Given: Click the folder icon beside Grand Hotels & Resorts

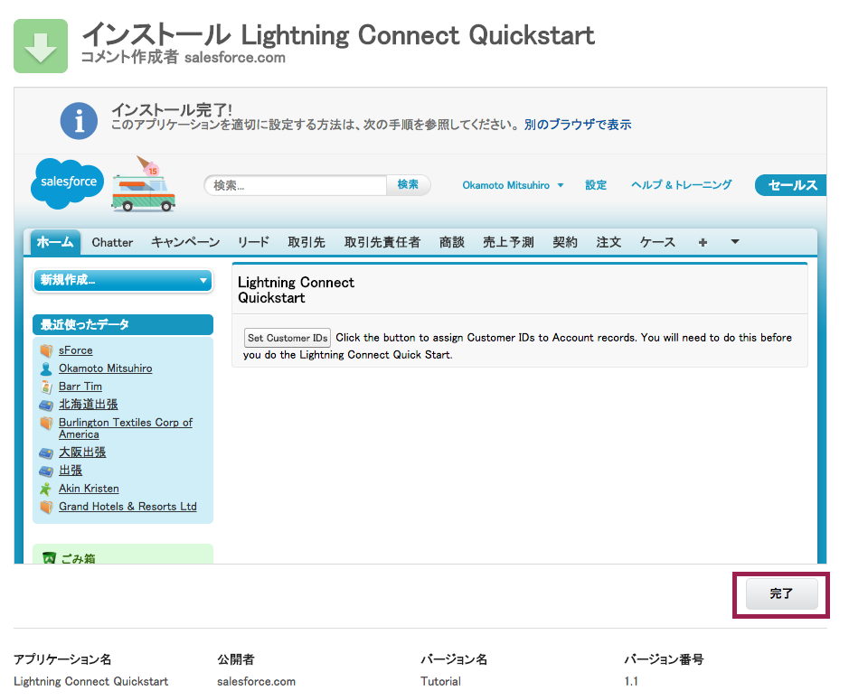Looking at the screenshot, I should coord(47,507).
